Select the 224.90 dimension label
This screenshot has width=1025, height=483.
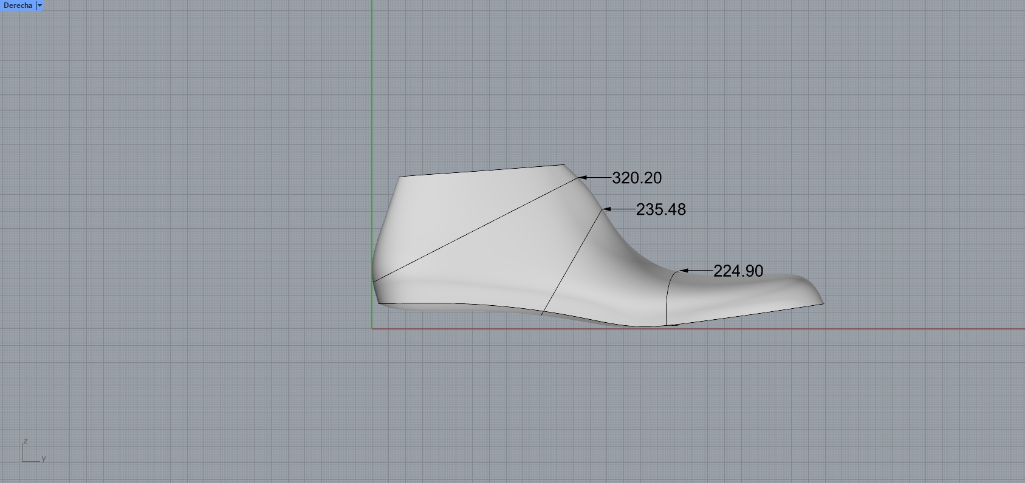738,271
